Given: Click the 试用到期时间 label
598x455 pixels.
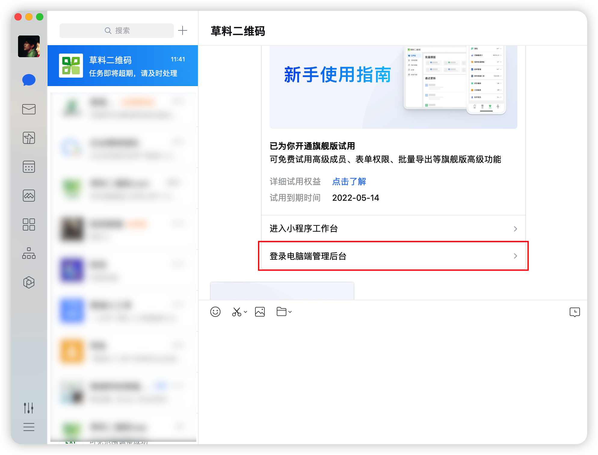Looking at the screenshot, I should click(295, 198).
